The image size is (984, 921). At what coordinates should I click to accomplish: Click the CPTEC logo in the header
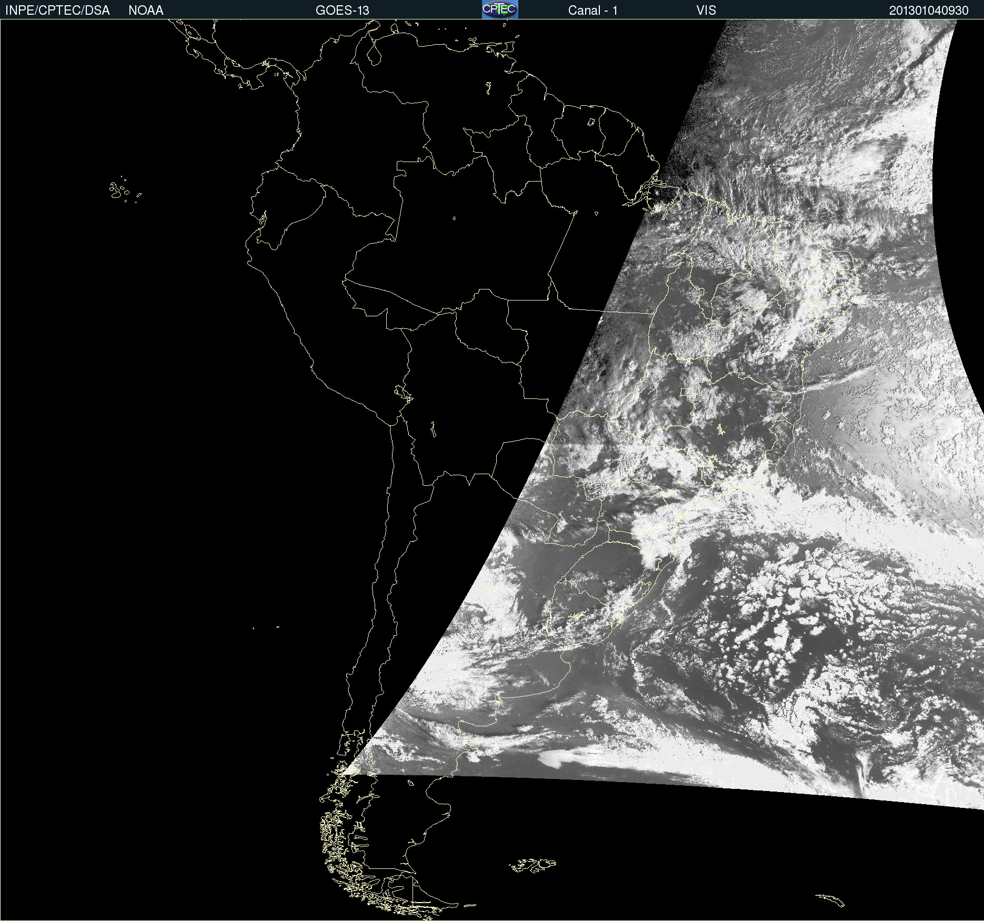point(500,9)
